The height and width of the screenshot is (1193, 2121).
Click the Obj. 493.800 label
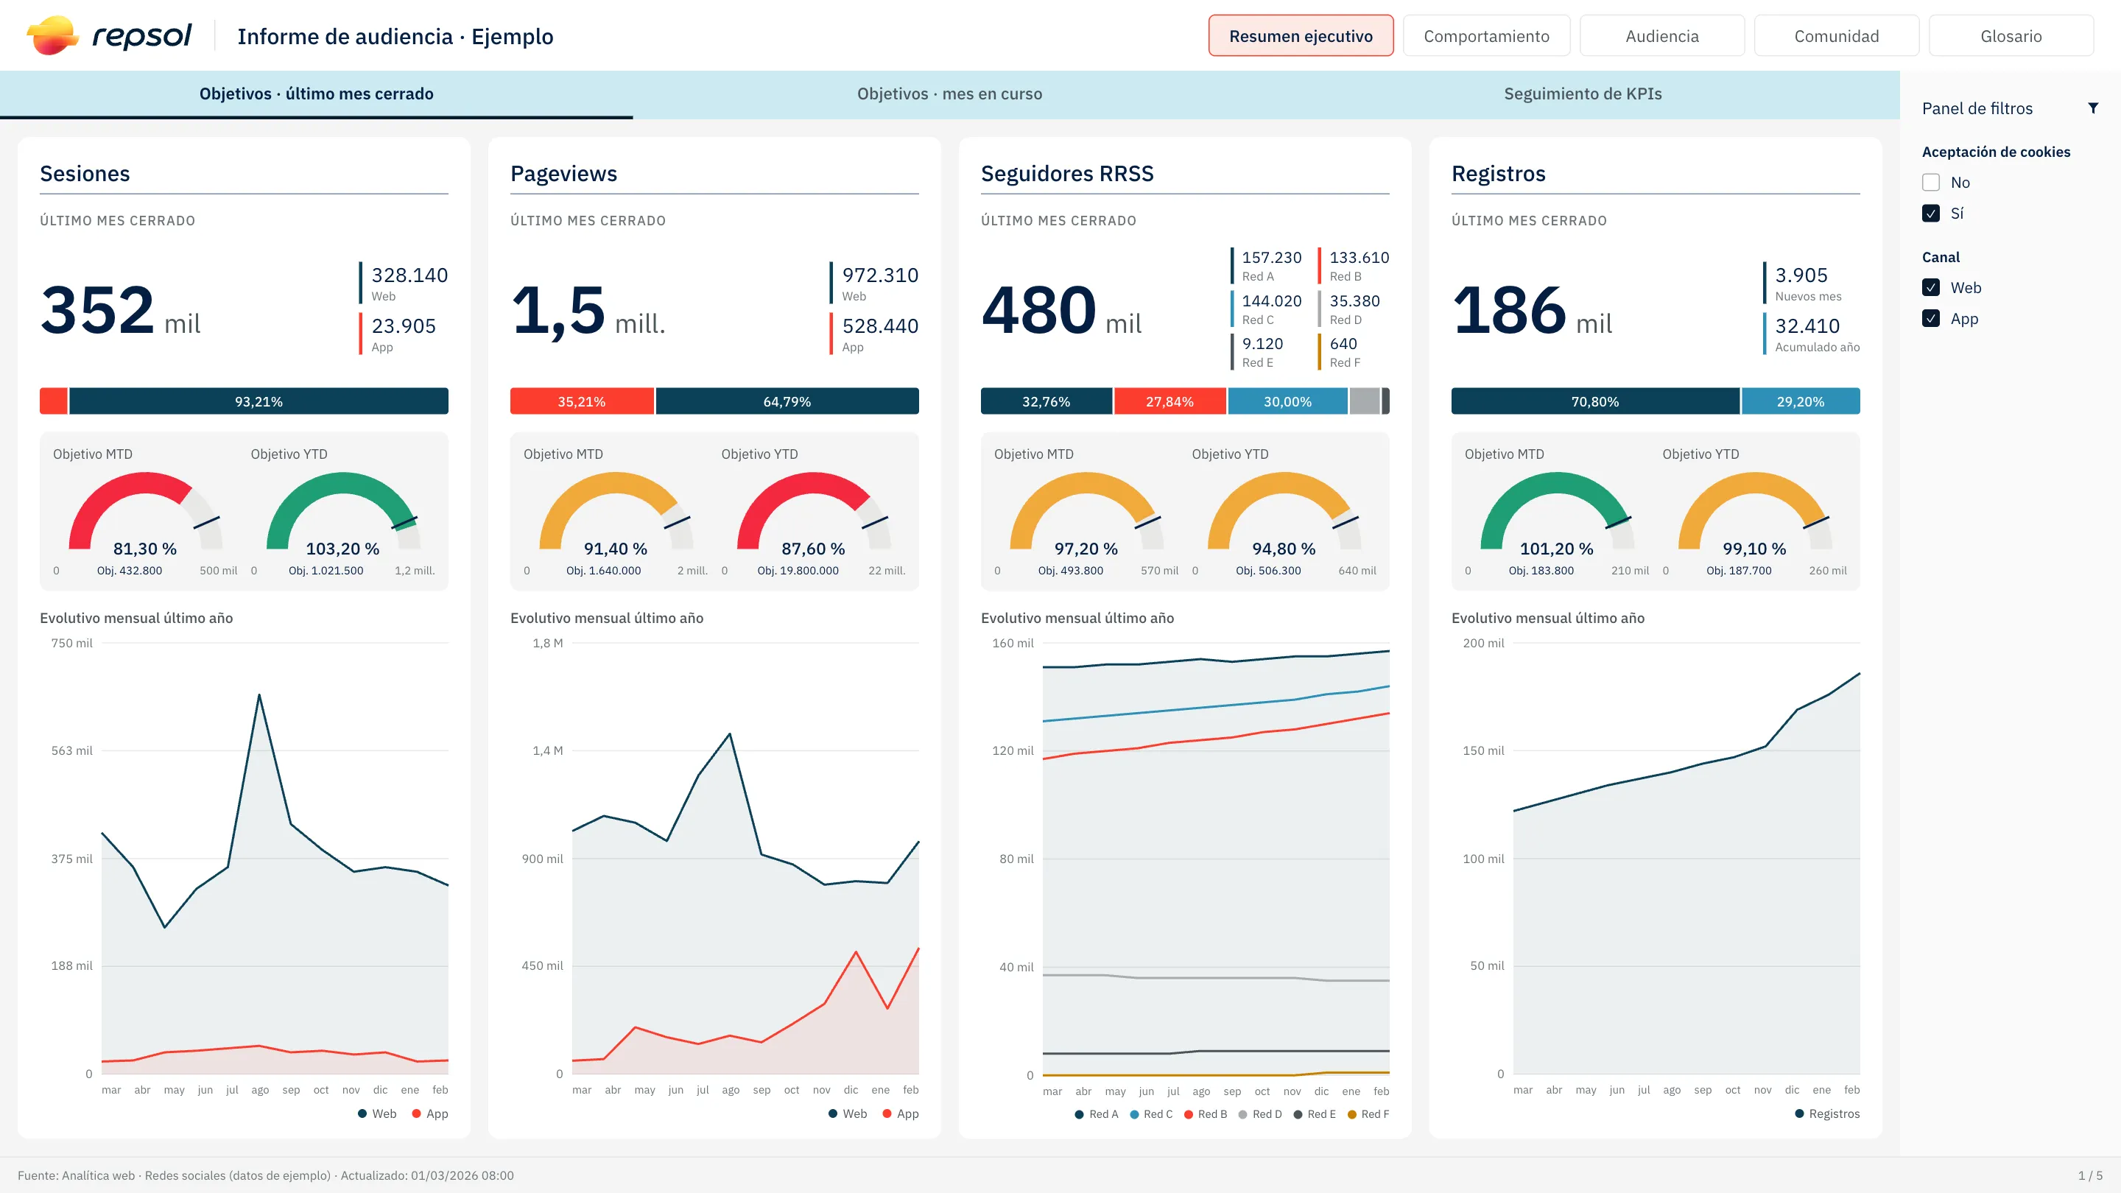[x=1069, y=571]
